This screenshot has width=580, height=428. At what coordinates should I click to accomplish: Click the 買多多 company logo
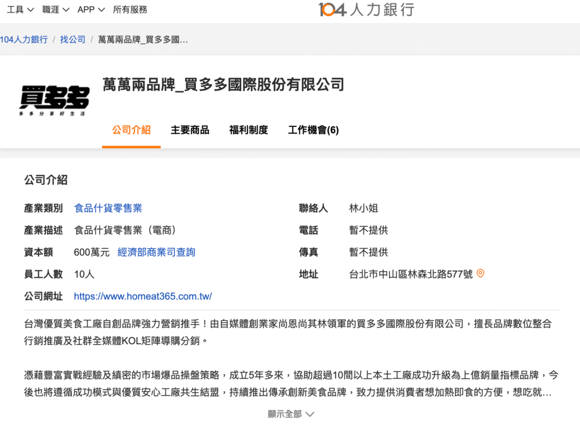54,101
